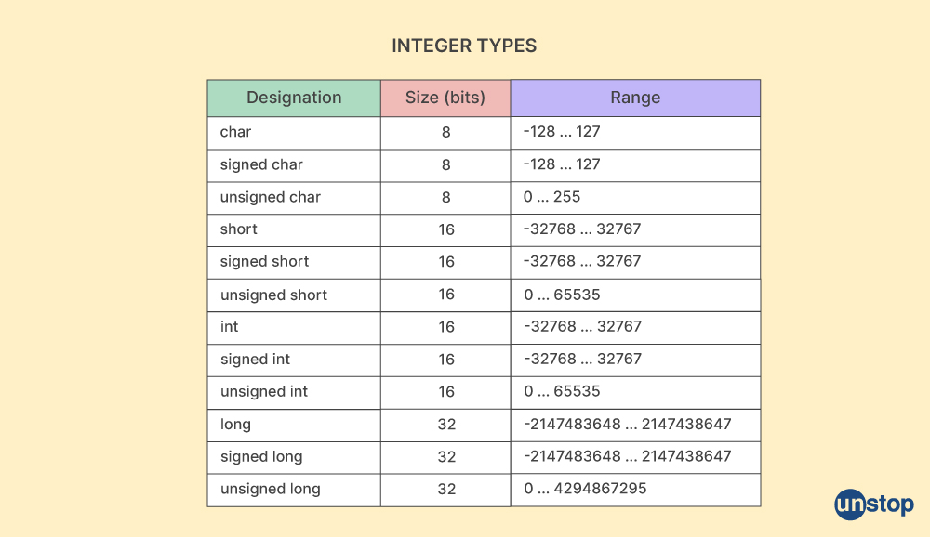Select the 0 ... 4294867295 range cell
Viewport: 930px width, 537px height.
pyautogui.click(x=635, y=491)
